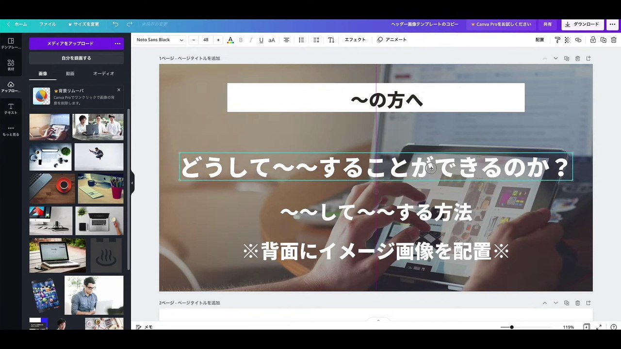This screenshot has height=349, width=621.
Task: Open the アニメート animate panel
Action: (x=392, y=40)
